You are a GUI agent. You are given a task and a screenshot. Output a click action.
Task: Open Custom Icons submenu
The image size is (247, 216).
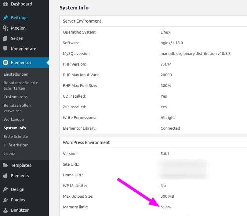16,97
